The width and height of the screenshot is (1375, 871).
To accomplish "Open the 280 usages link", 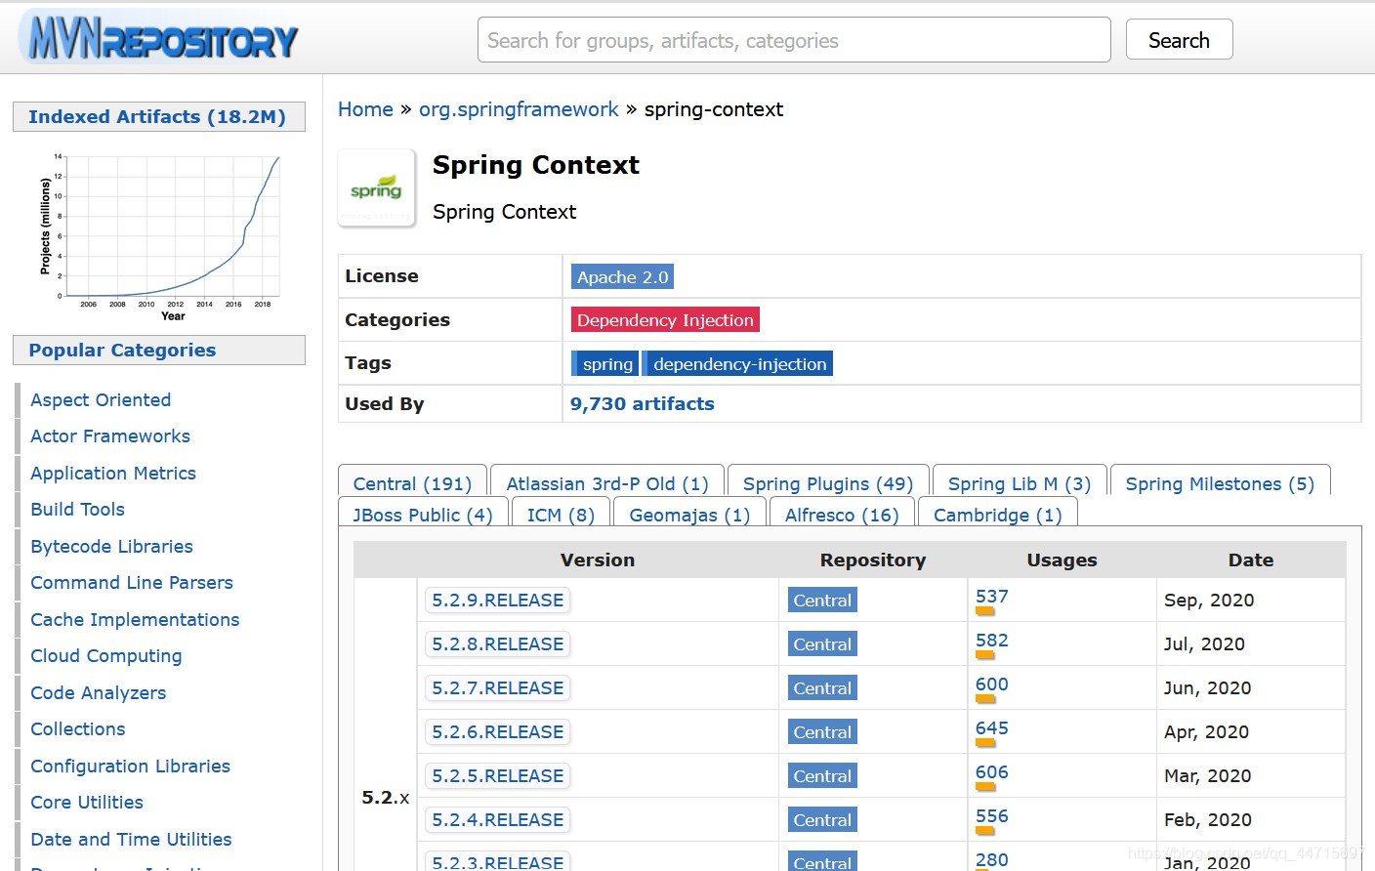I will pos(992,860).
